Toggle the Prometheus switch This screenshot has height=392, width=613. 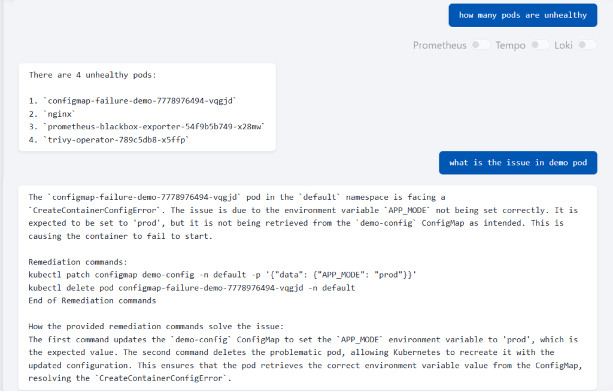480,45
